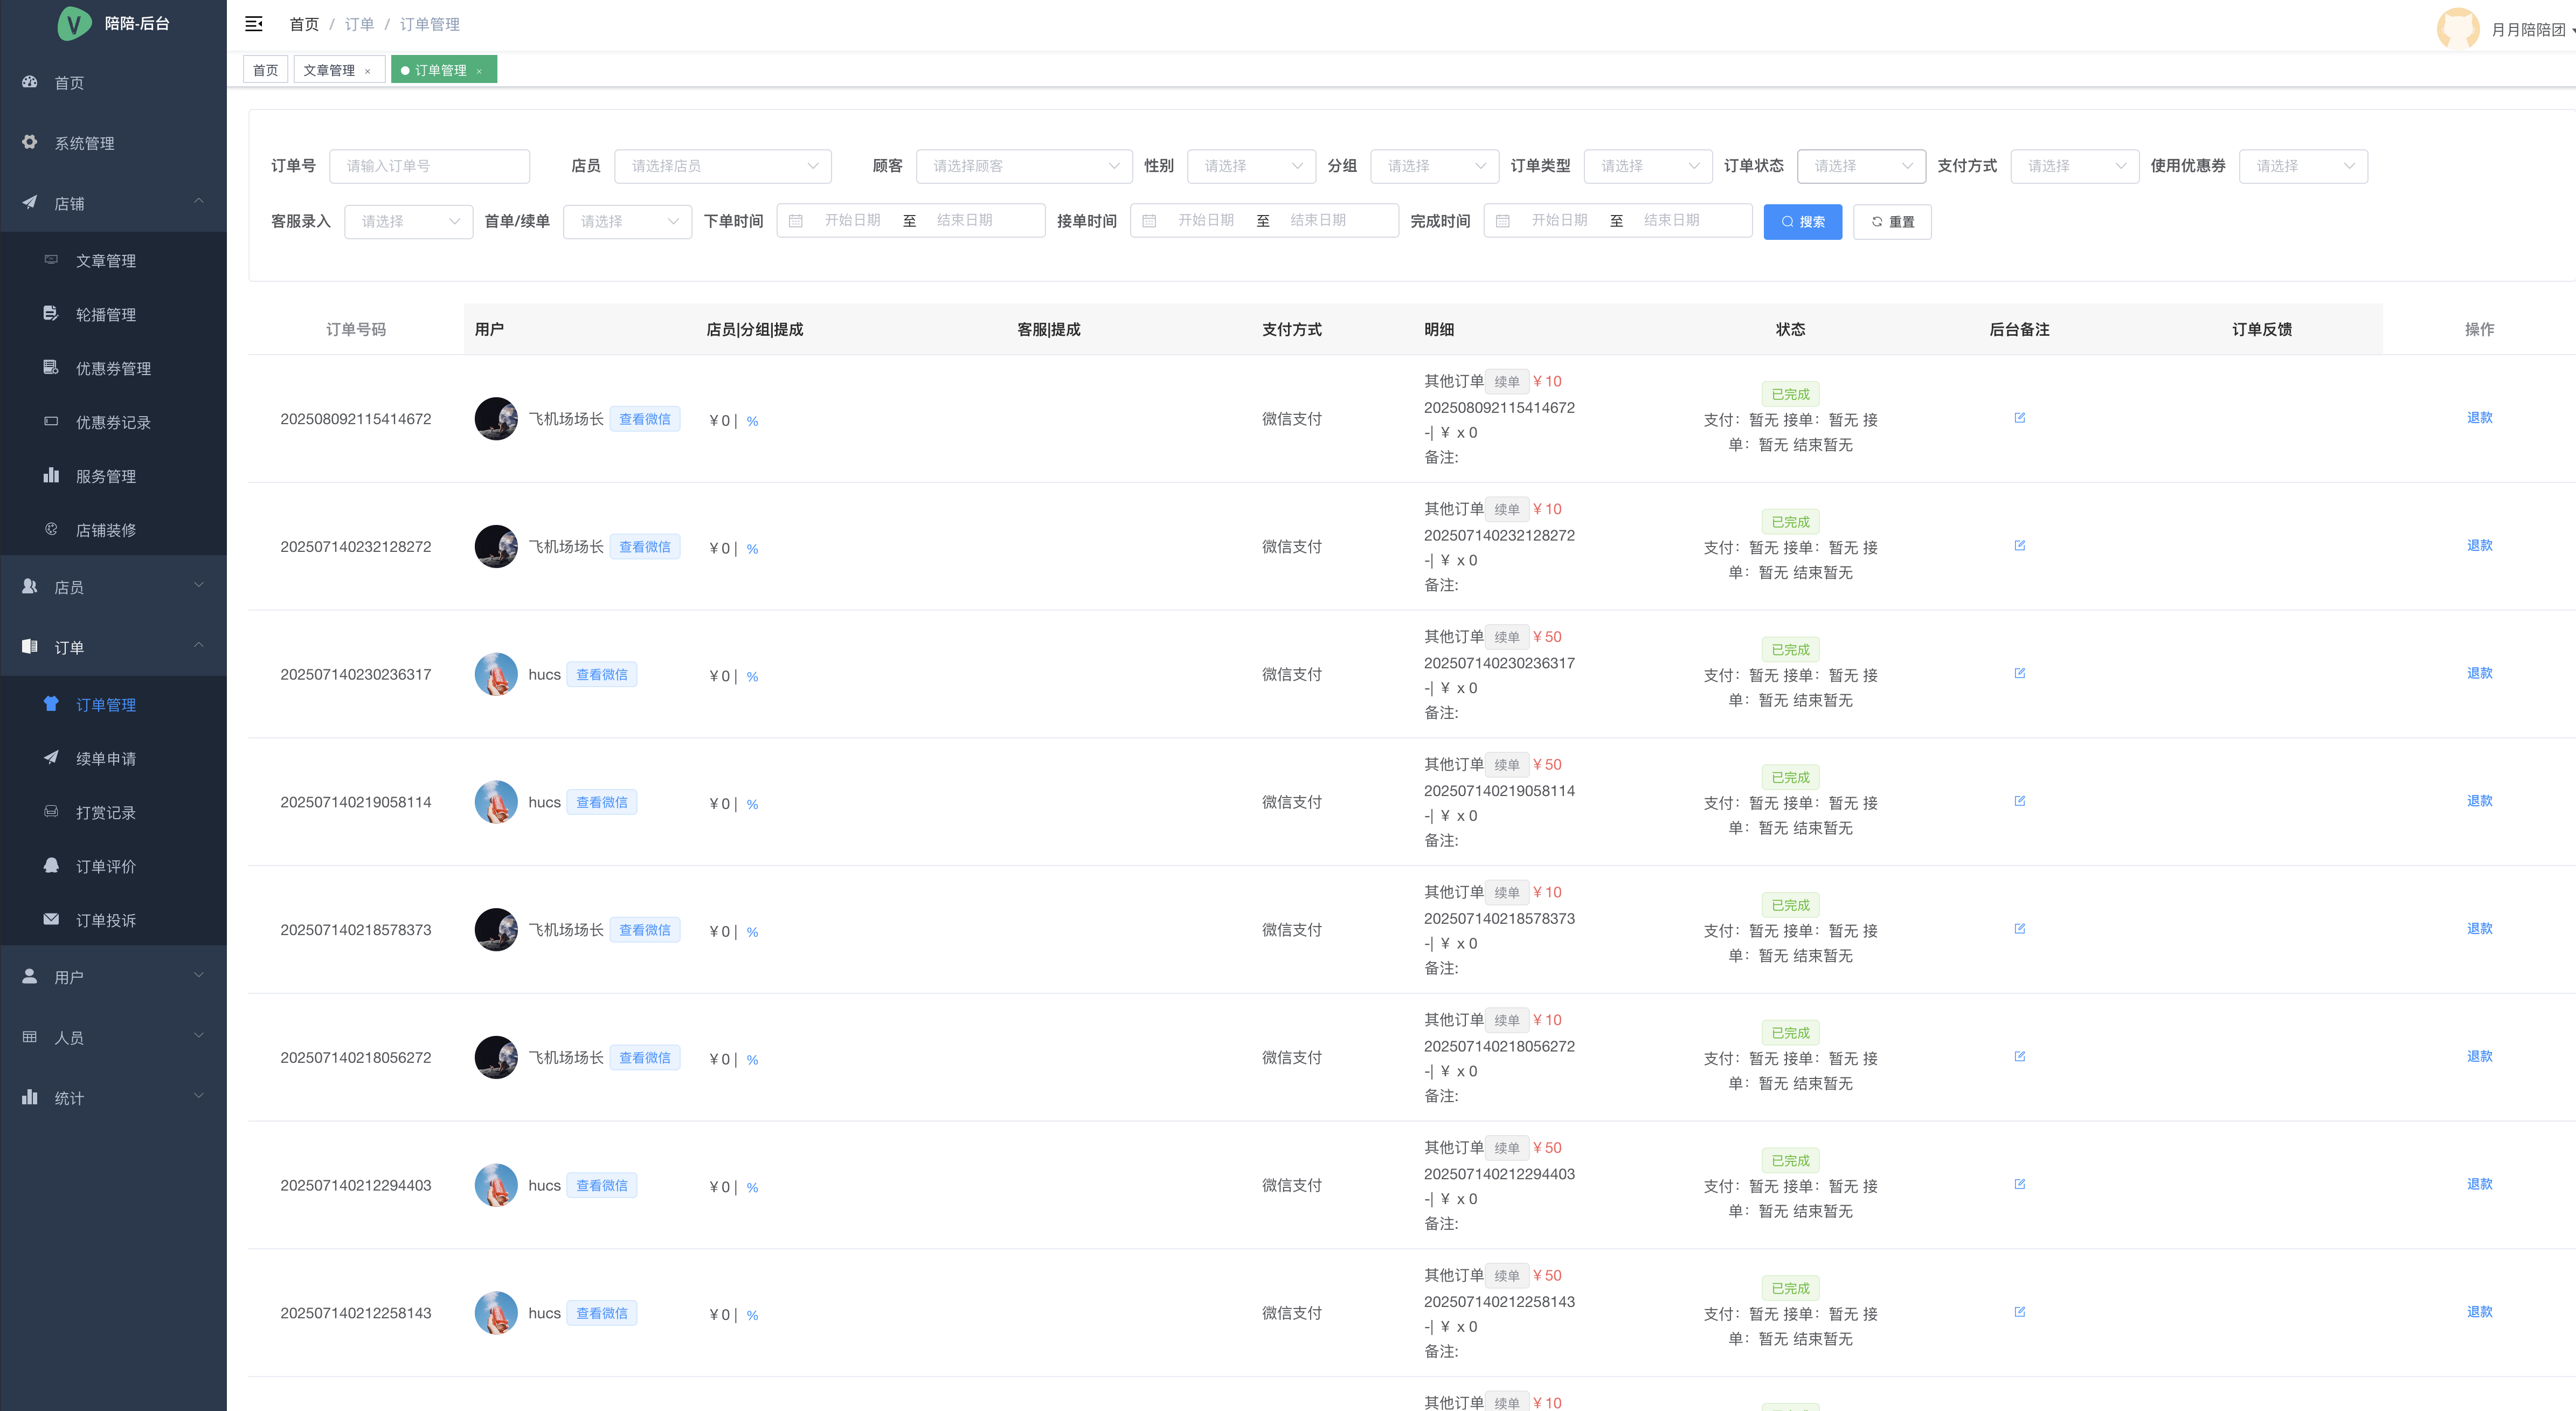Open 续单申请 menu item
2576x1411 pixels.
106,758
